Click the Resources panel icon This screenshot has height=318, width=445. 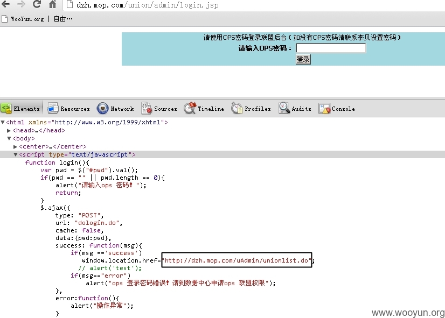tap(52, 109)
